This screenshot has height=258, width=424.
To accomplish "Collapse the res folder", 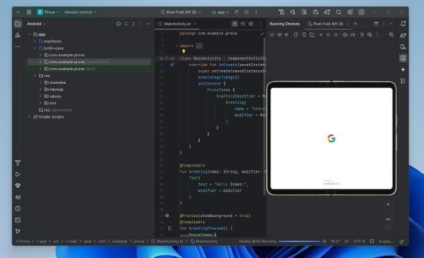I will click(35, 76).
